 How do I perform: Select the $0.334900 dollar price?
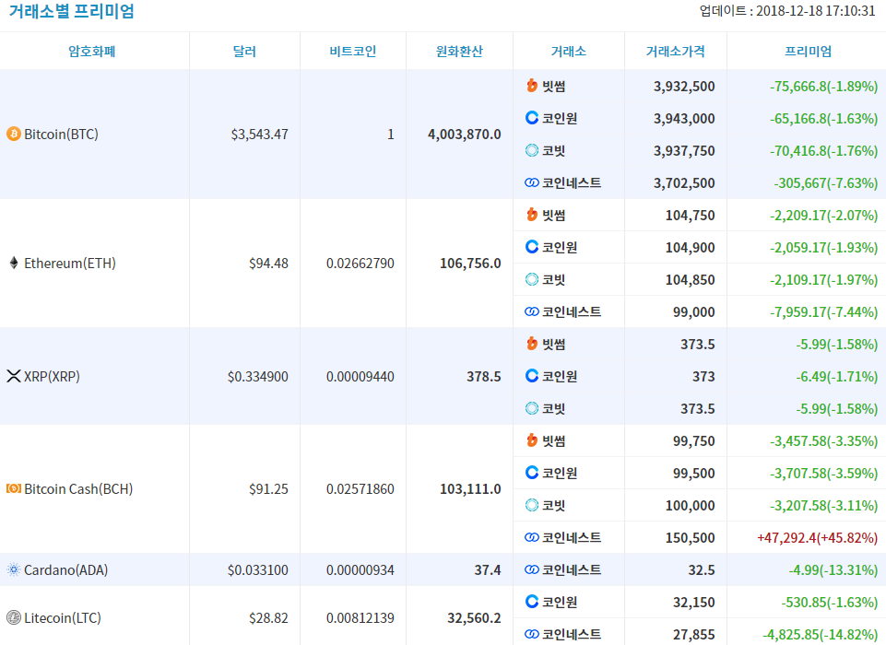(x=257, y=377)
